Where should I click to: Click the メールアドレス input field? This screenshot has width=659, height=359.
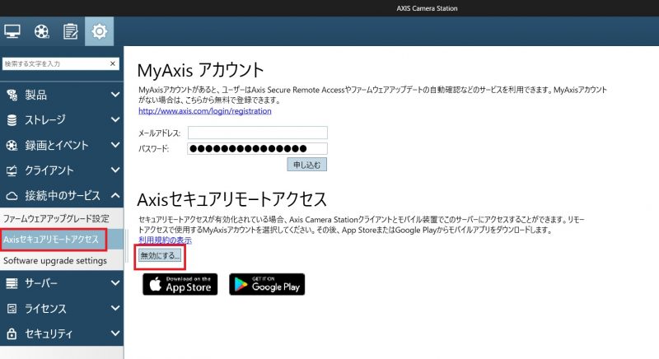click(258, 133)
